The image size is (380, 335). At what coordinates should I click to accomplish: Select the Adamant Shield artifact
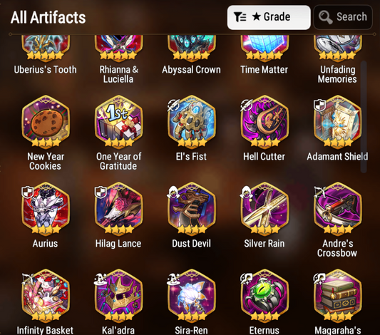point(338,122)
